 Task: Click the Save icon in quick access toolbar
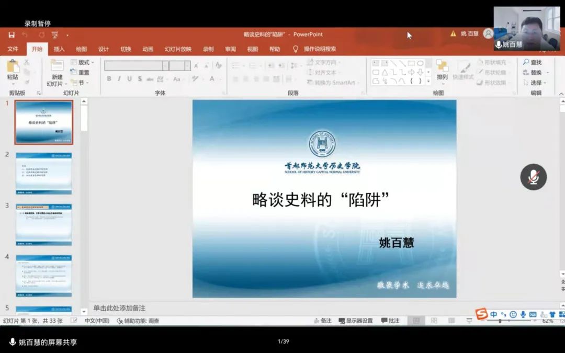coord(12,35)
